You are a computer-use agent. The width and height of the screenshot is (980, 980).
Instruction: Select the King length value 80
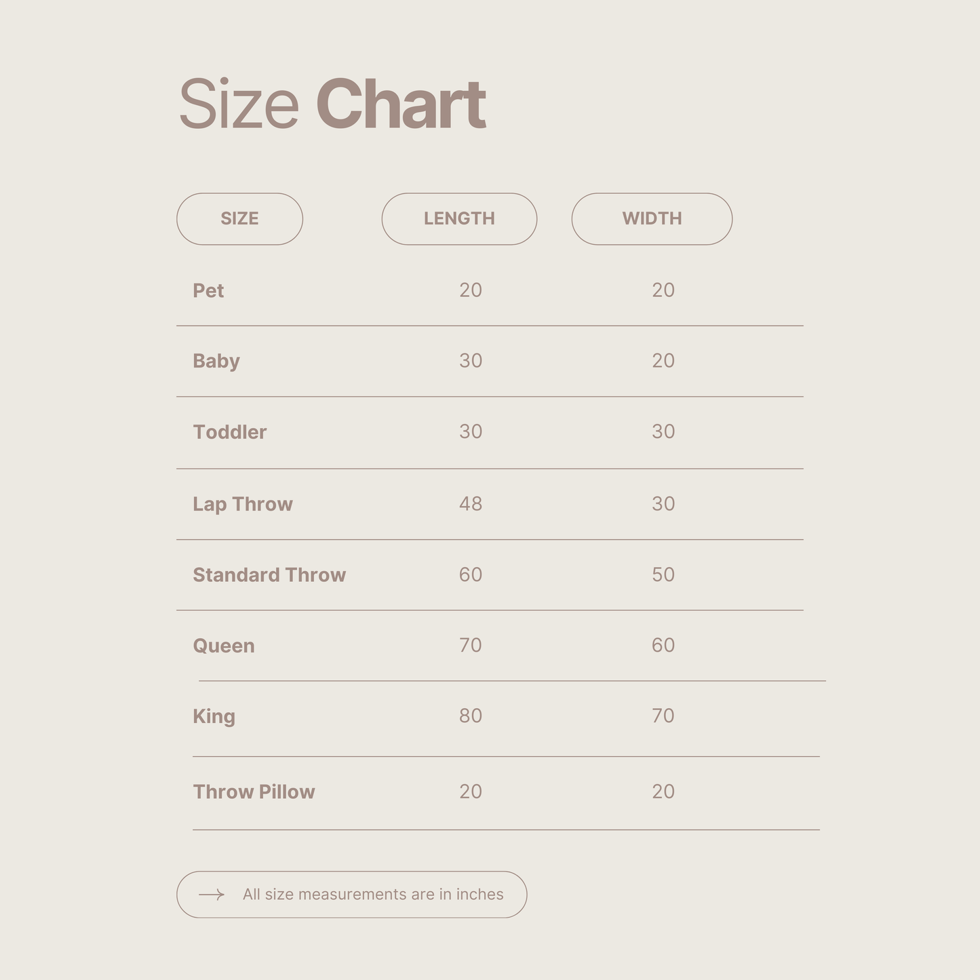[x=471, y=716]
